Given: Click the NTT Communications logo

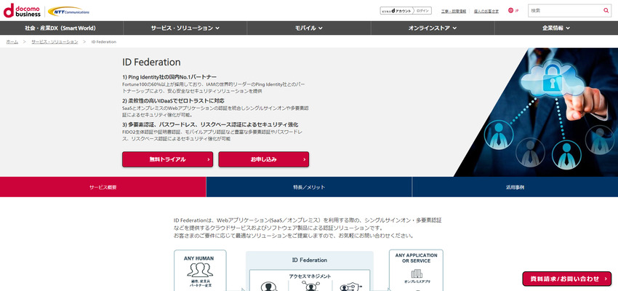Looking at the screenshot, I should click(68, 12).
